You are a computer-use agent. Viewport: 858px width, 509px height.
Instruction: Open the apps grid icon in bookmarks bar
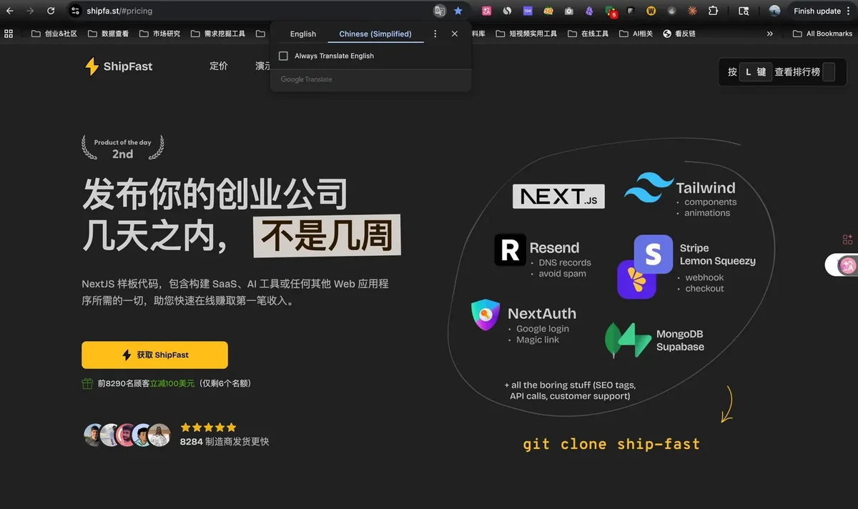pyautogui.click(x=9, y=34)
